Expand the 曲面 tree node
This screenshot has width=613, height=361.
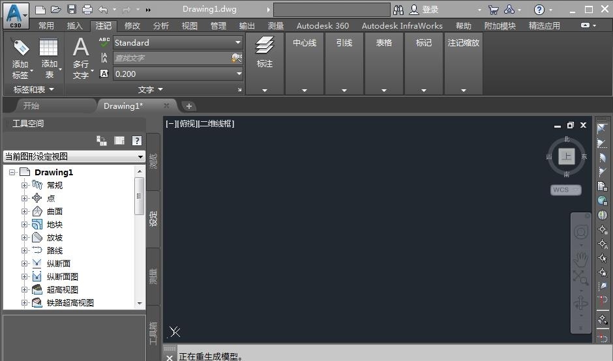pos(24,211)
